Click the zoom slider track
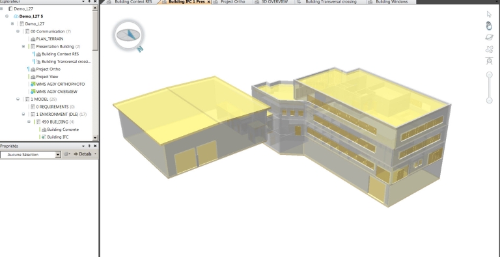The height and width of the screenshot is (257, 500). point(489,88)
